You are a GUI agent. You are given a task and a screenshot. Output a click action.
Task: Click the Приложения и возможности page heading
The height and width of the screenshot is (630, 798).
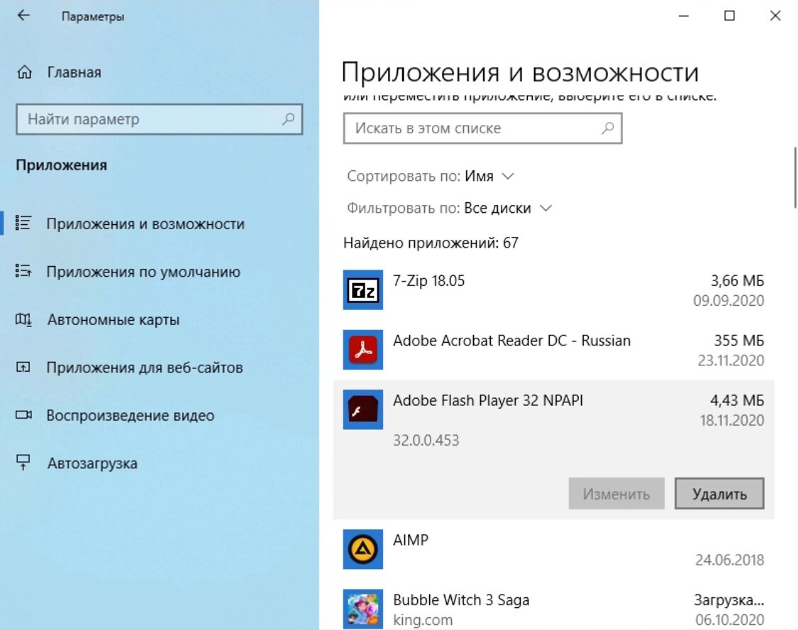[x=520, y=73]
